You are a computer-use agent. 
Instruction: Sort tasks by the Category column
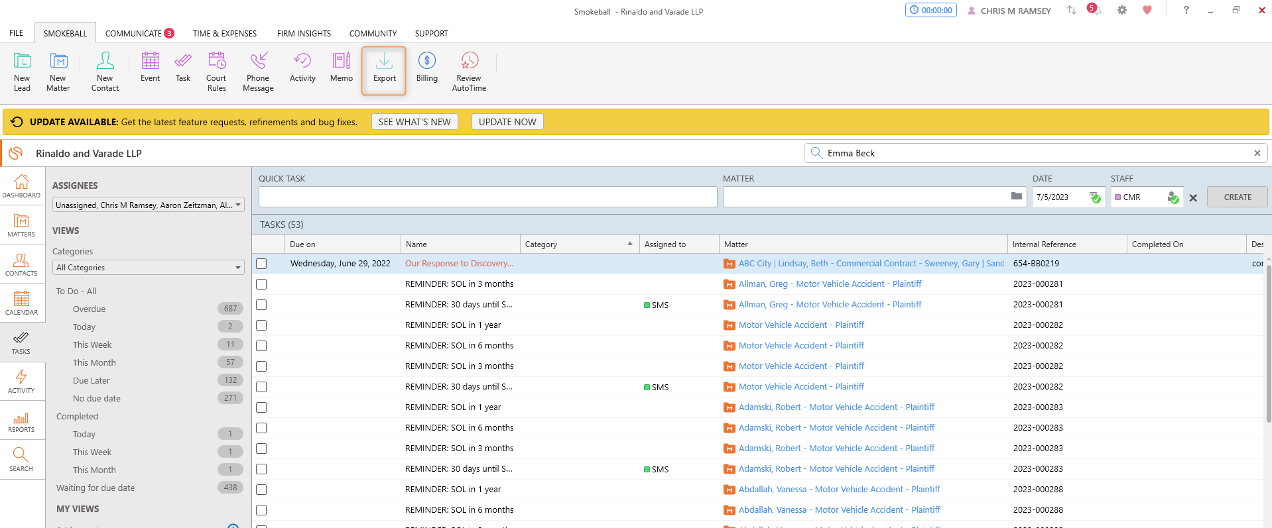[580, 244]
